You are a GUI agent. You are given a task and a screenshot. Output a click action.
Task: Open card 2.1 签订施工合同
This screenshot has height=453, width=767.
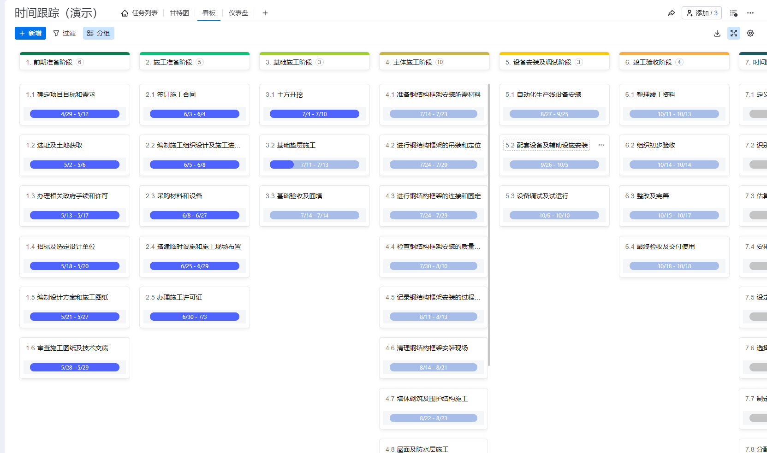195,105
